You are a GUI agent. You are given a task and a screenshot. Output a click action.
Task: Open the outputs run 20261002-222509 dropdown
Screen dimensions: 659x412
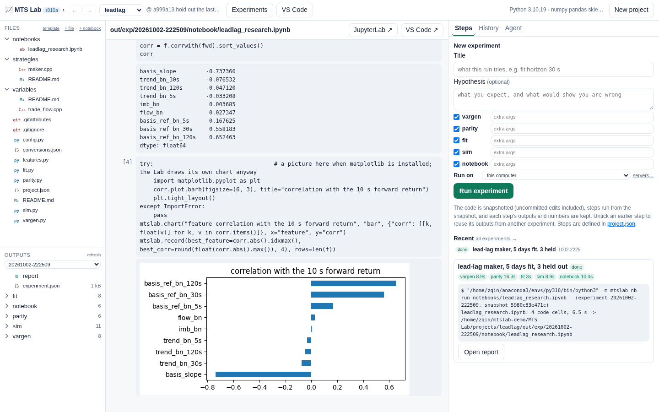coord(53,265)
